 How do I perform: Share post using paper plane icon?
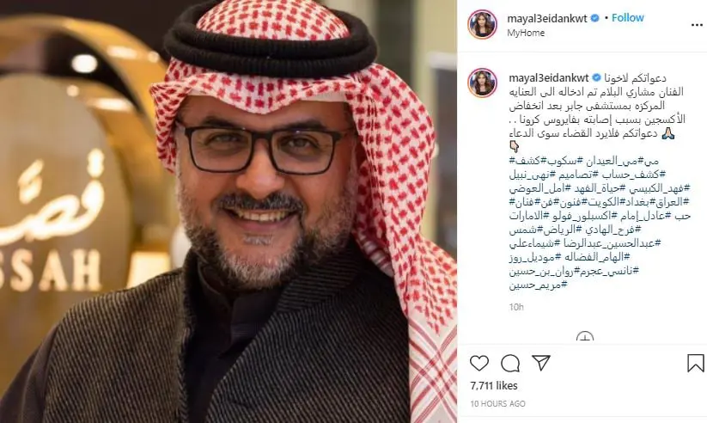[x=541, y=363]
